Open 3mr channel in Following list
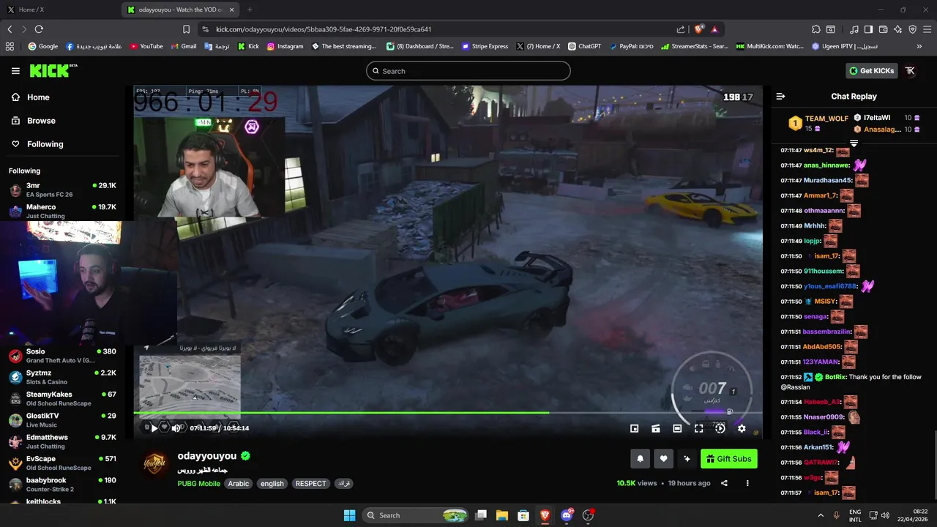The image size is (937, 527). tap(61, 190)
